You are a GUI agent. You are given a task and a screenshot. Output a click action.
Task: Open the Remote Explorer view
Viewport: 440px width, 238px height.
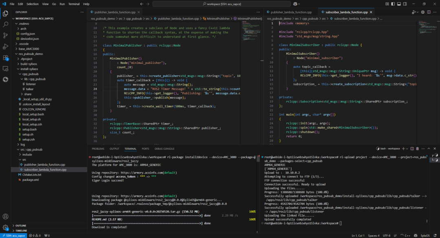click(5, 68)
